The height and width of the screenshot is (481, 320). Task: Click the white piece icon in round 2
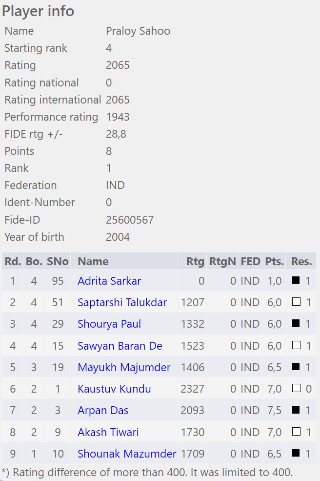coord(296,302)
